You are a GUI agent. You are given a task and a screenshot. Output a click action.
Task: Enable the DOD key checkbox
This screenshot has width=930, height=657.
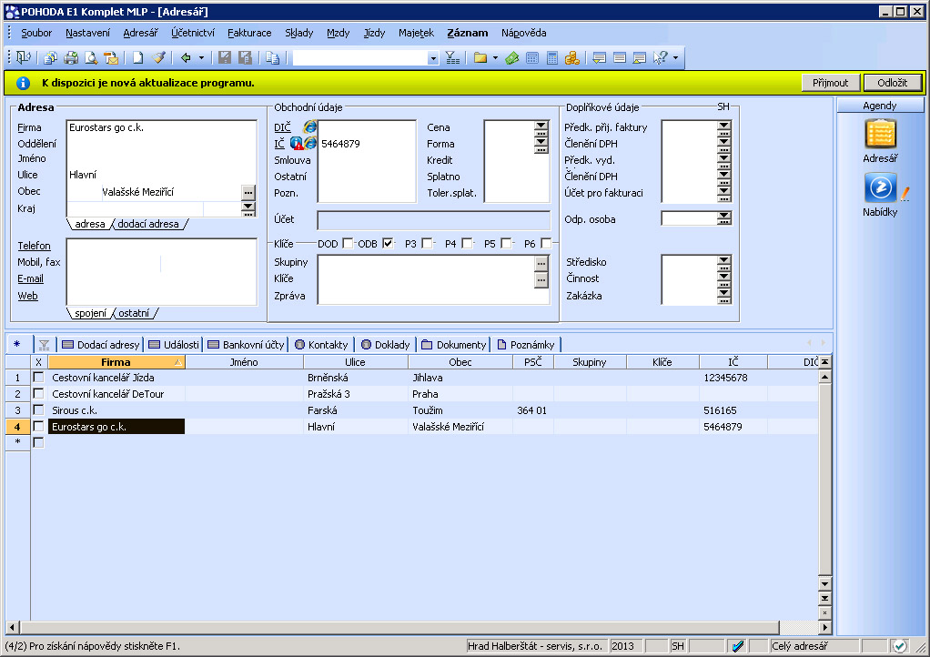[x=348, y=243]
